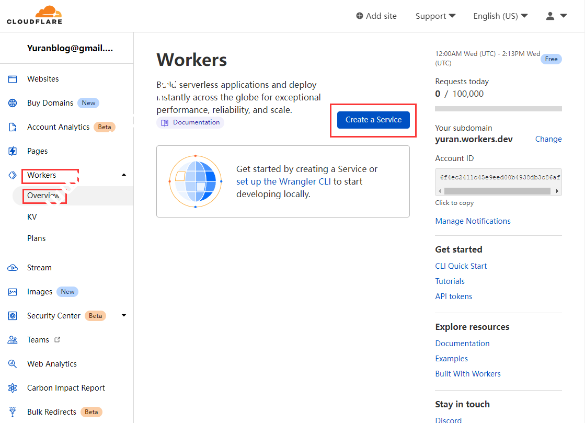Open Account Analytics in the sidebar
Image resolution: width=585 pixels, height=423 pixels.
pyautogui.click(x=58, y=127)
